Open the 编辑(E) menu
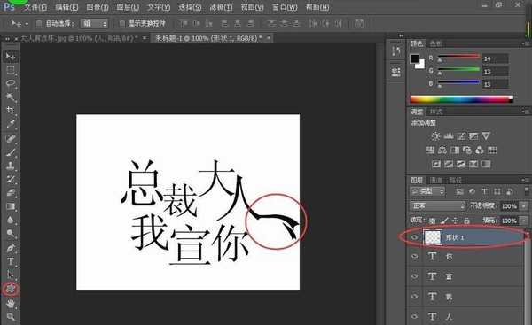 pyautogui.click(x=66, y=7)
